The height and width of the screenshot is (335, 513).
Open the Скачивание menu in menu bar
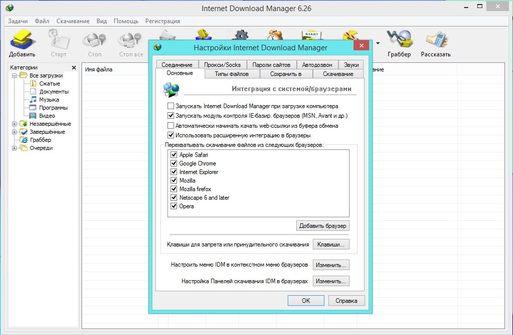coord(73,21)
